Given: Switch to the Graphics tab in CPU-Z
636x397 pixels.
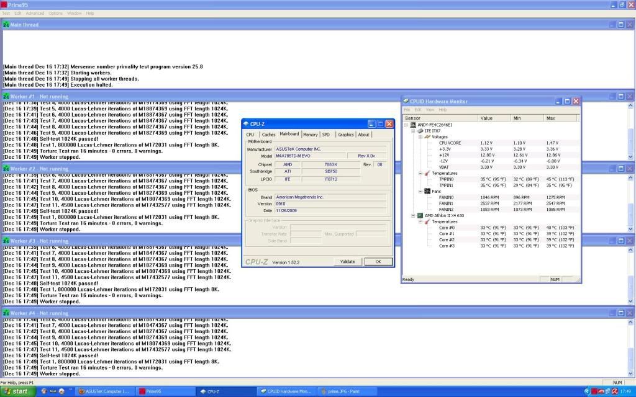Looking at the screenshot, I should (x=346, y=135).
